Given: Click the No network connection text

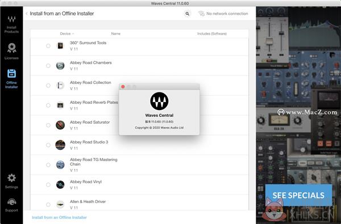Looking at the screenshot, I should tap(227, 14).
